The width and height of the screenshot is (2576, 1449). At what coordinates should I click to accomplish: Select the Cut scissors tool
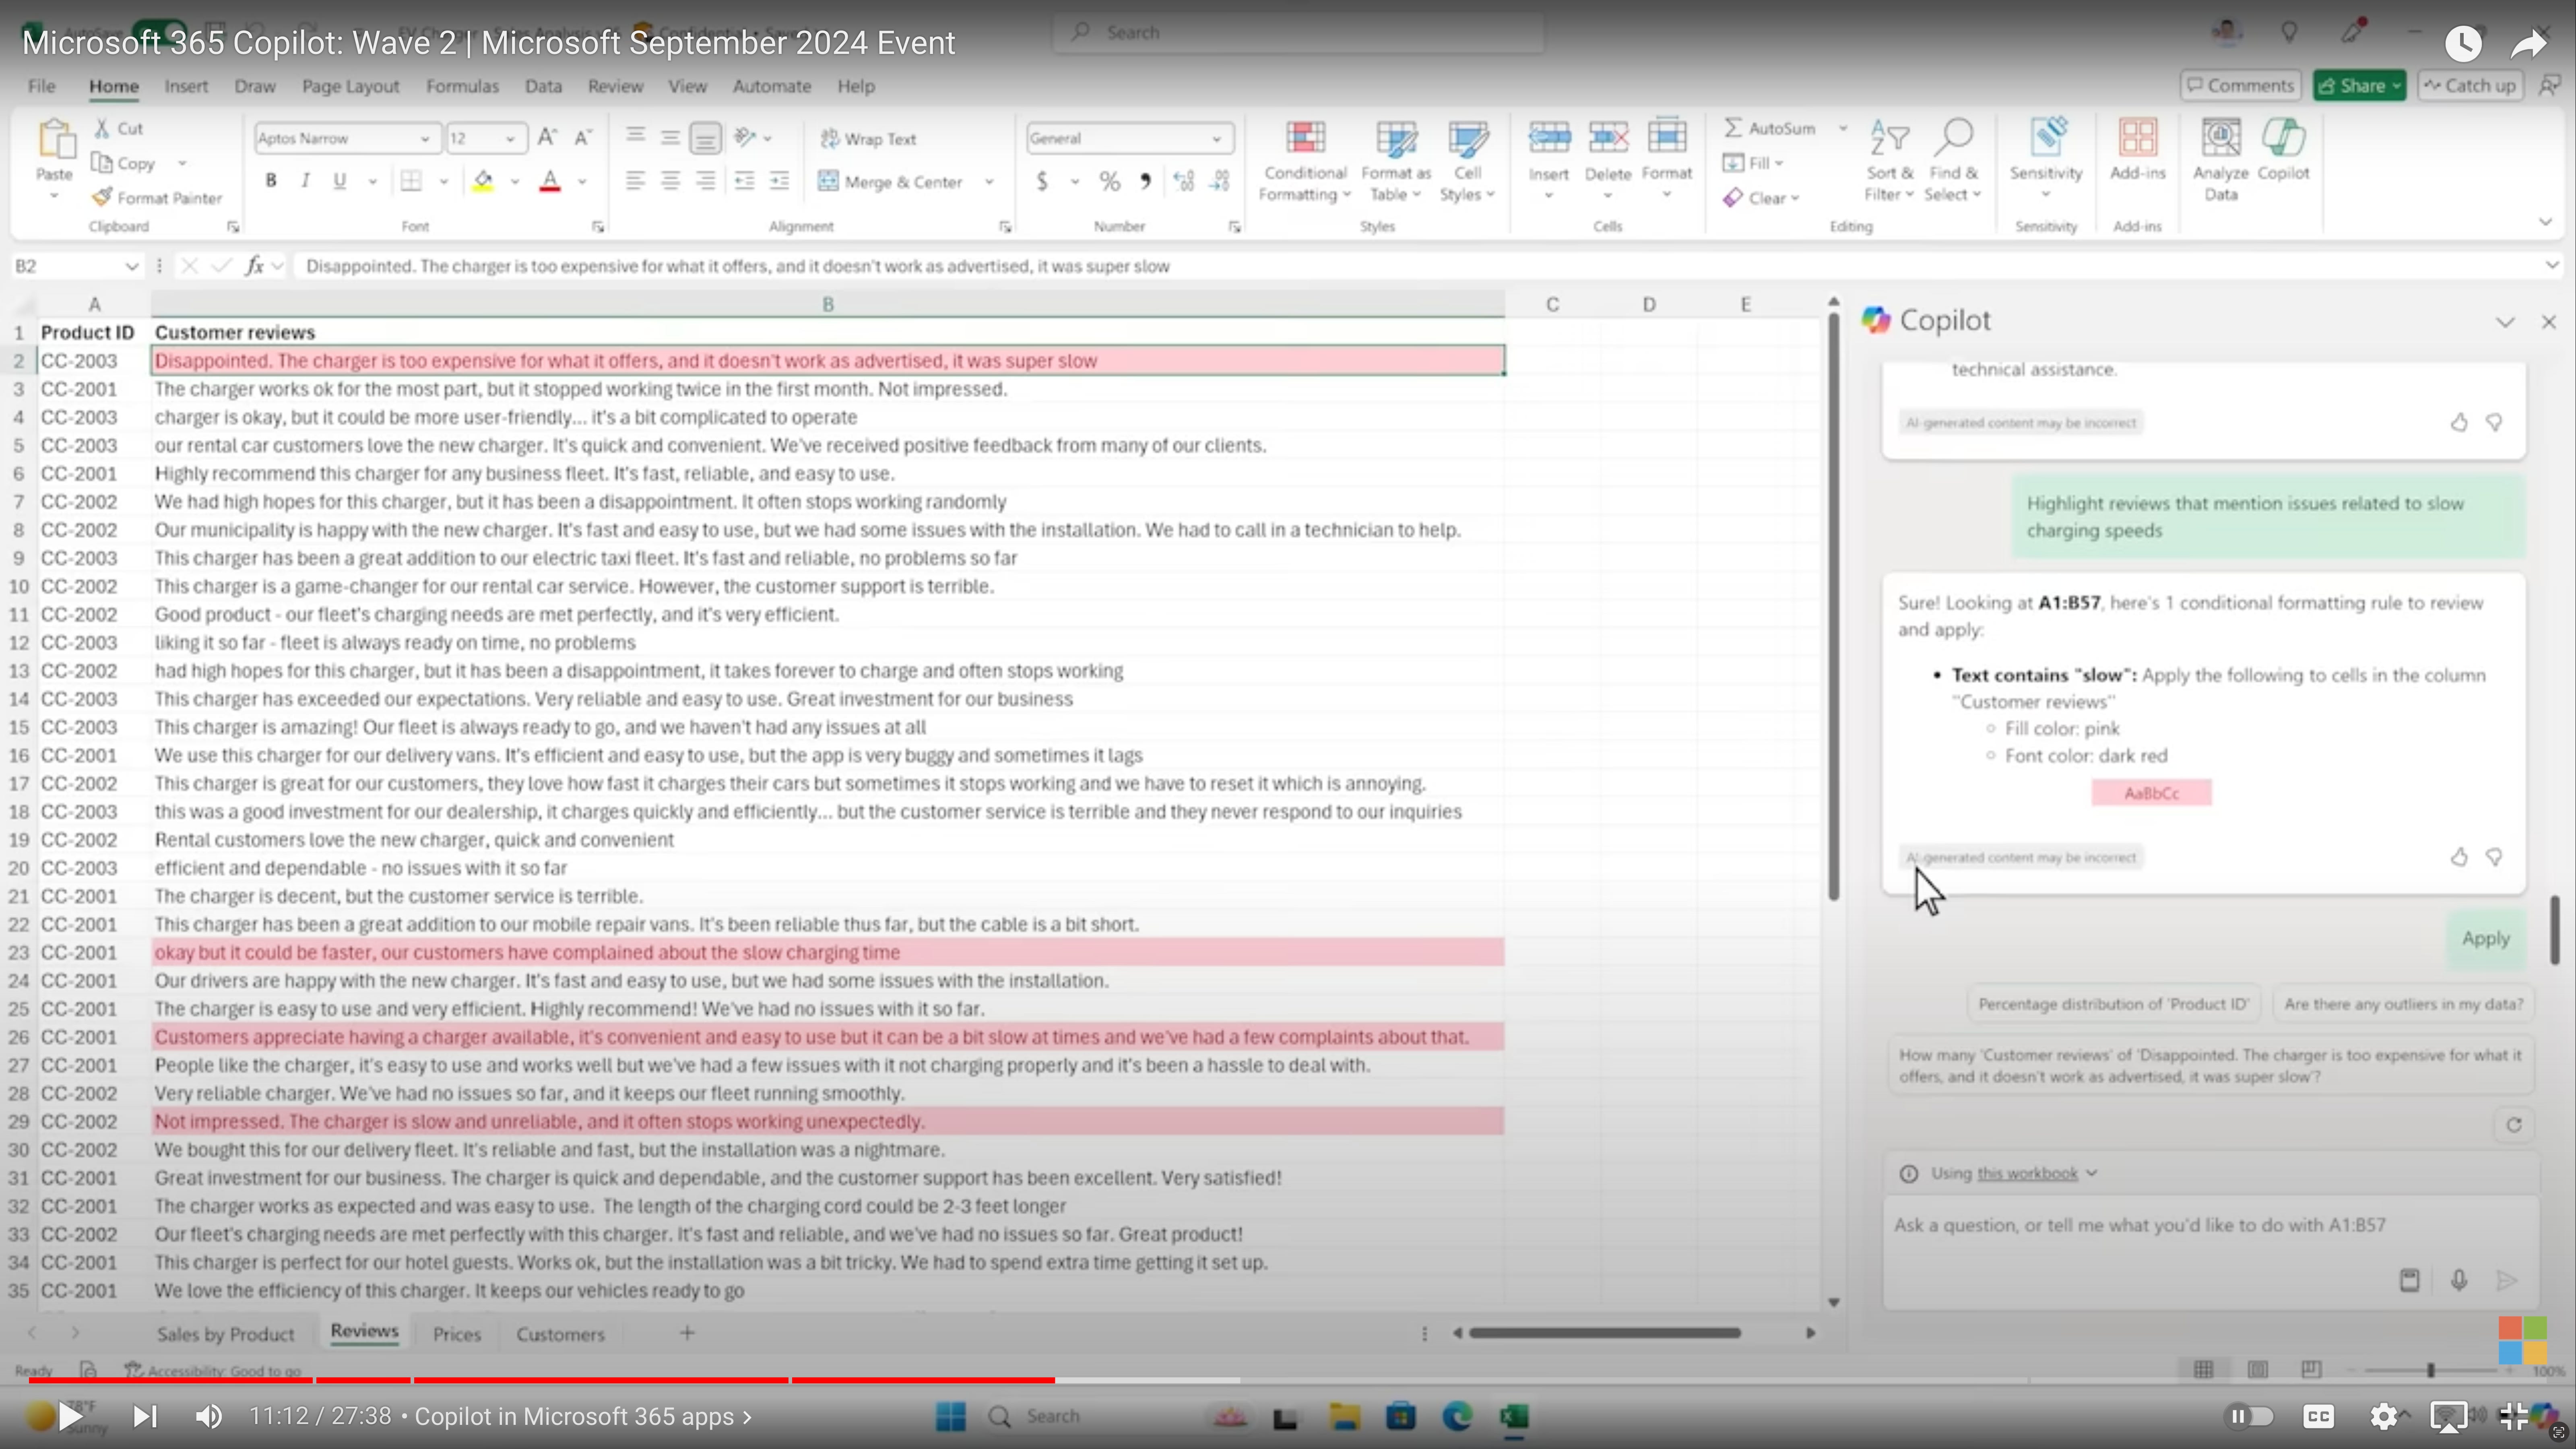(x=119, y=128)
